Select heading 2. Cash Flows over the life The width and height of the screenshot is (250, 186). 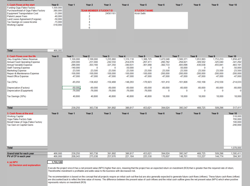click(x=21, y=56)
